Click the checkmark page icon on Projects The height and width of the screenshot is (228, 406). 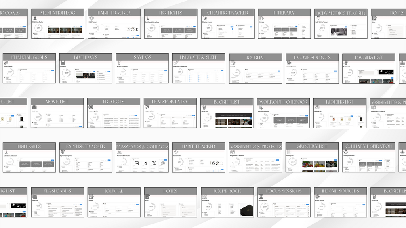coord(91,107)
